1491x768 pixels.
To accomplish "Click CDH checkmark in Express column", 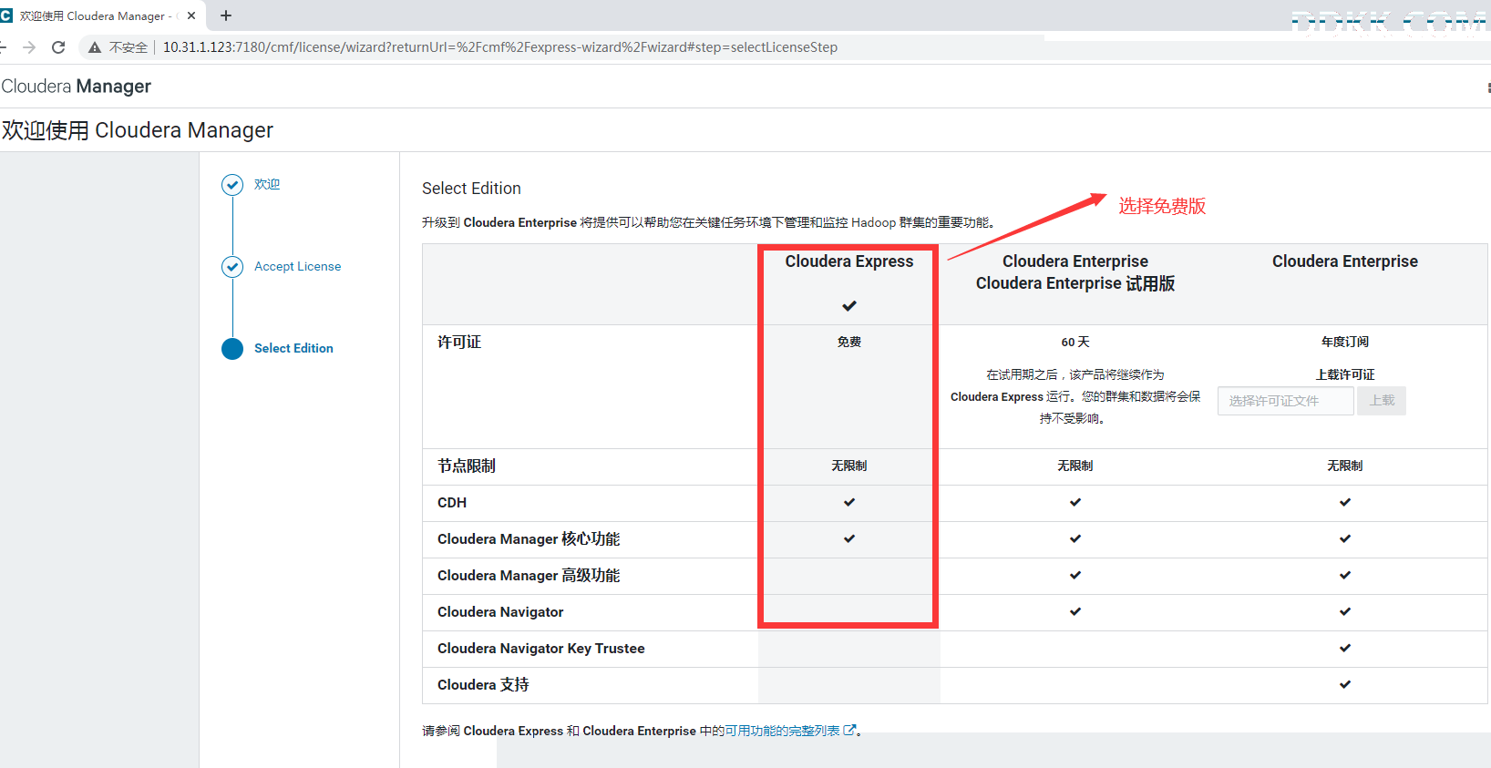I will [849, 502].
